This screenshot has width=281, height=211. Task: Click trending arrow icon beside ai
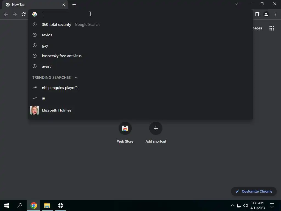(x=35, y=98)
